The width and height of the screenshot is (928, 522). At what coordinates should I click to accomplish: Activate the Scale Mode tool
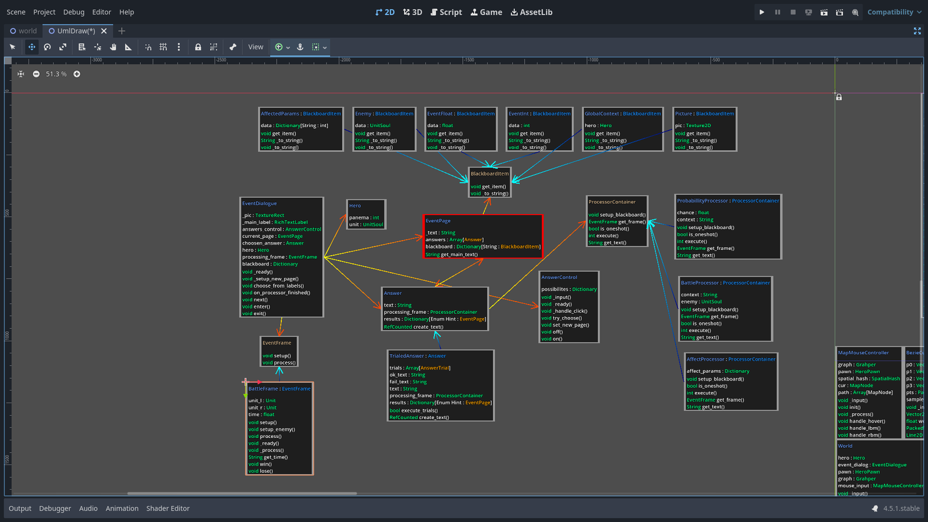tap(63, 47)
